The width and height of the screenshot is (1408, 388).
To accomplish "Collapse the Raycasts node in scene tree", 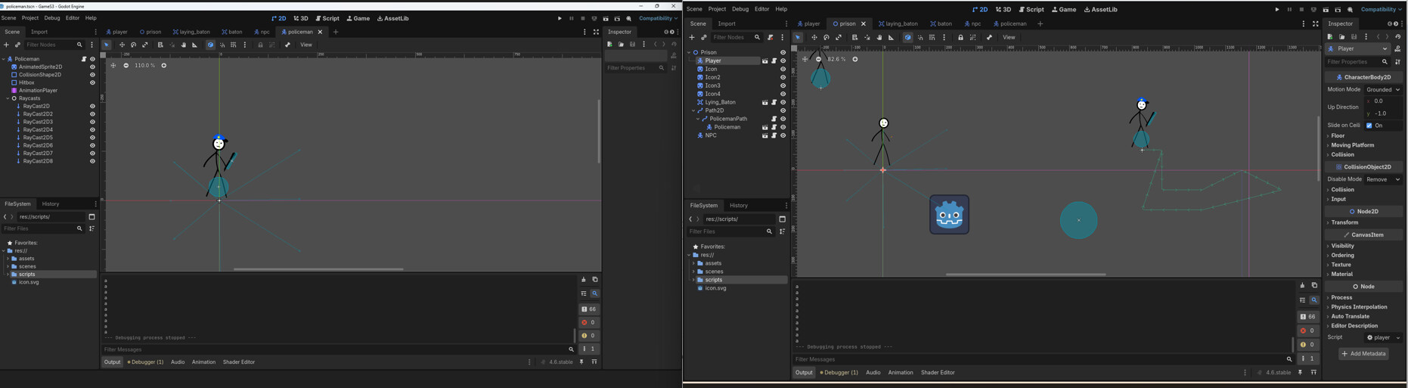I will pos(8,98).
